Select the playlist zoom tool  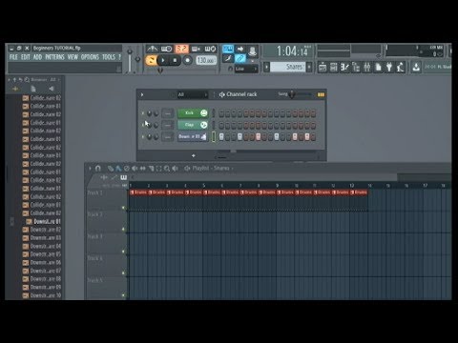click(x=167, y=169)
